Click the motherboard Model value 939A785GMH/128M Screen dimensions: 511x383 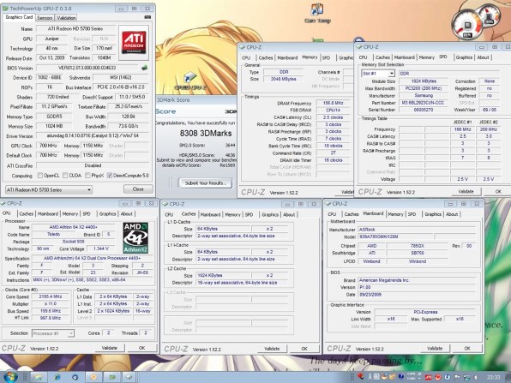pos(395,236)
